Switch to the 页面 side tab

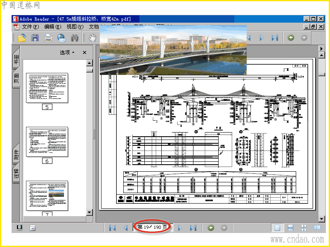16,78
